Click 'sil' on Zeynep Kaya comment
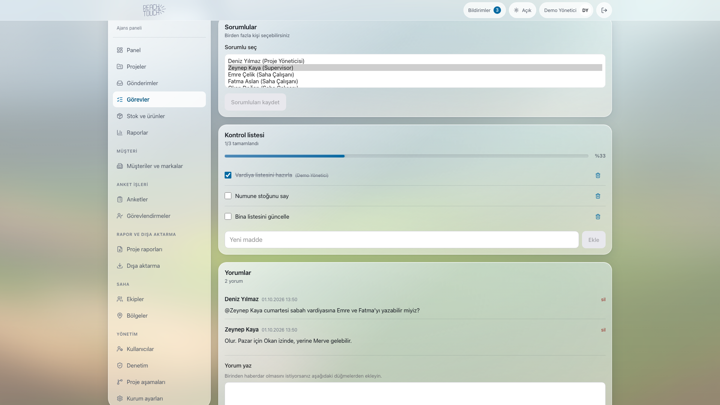720x405 pixels. click(603, 330)
